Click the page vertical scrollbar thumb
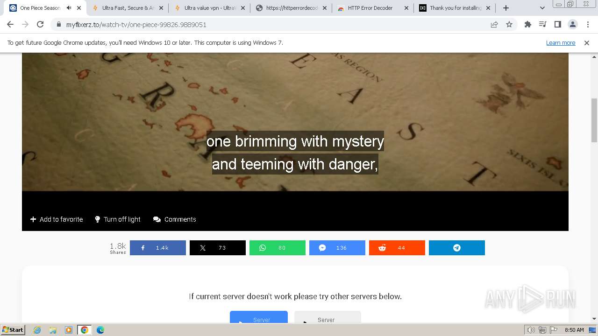The image size is (598, 336). click(x=594, y=120)
